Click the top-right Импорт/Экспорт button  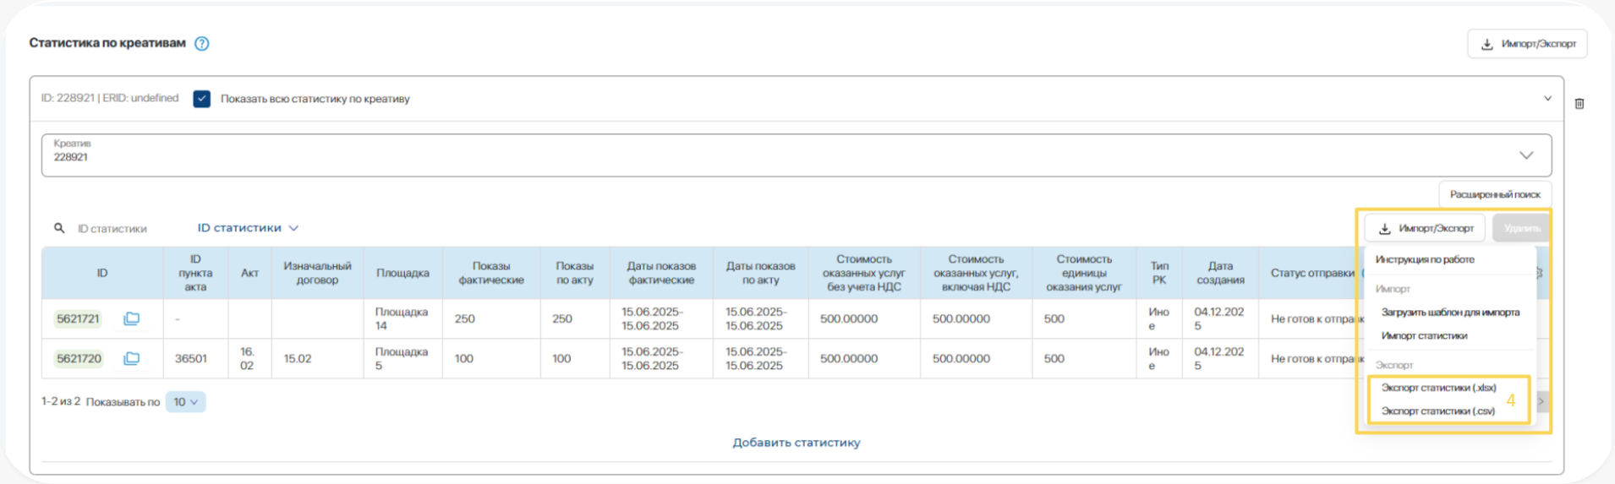tap(1527, 44)
